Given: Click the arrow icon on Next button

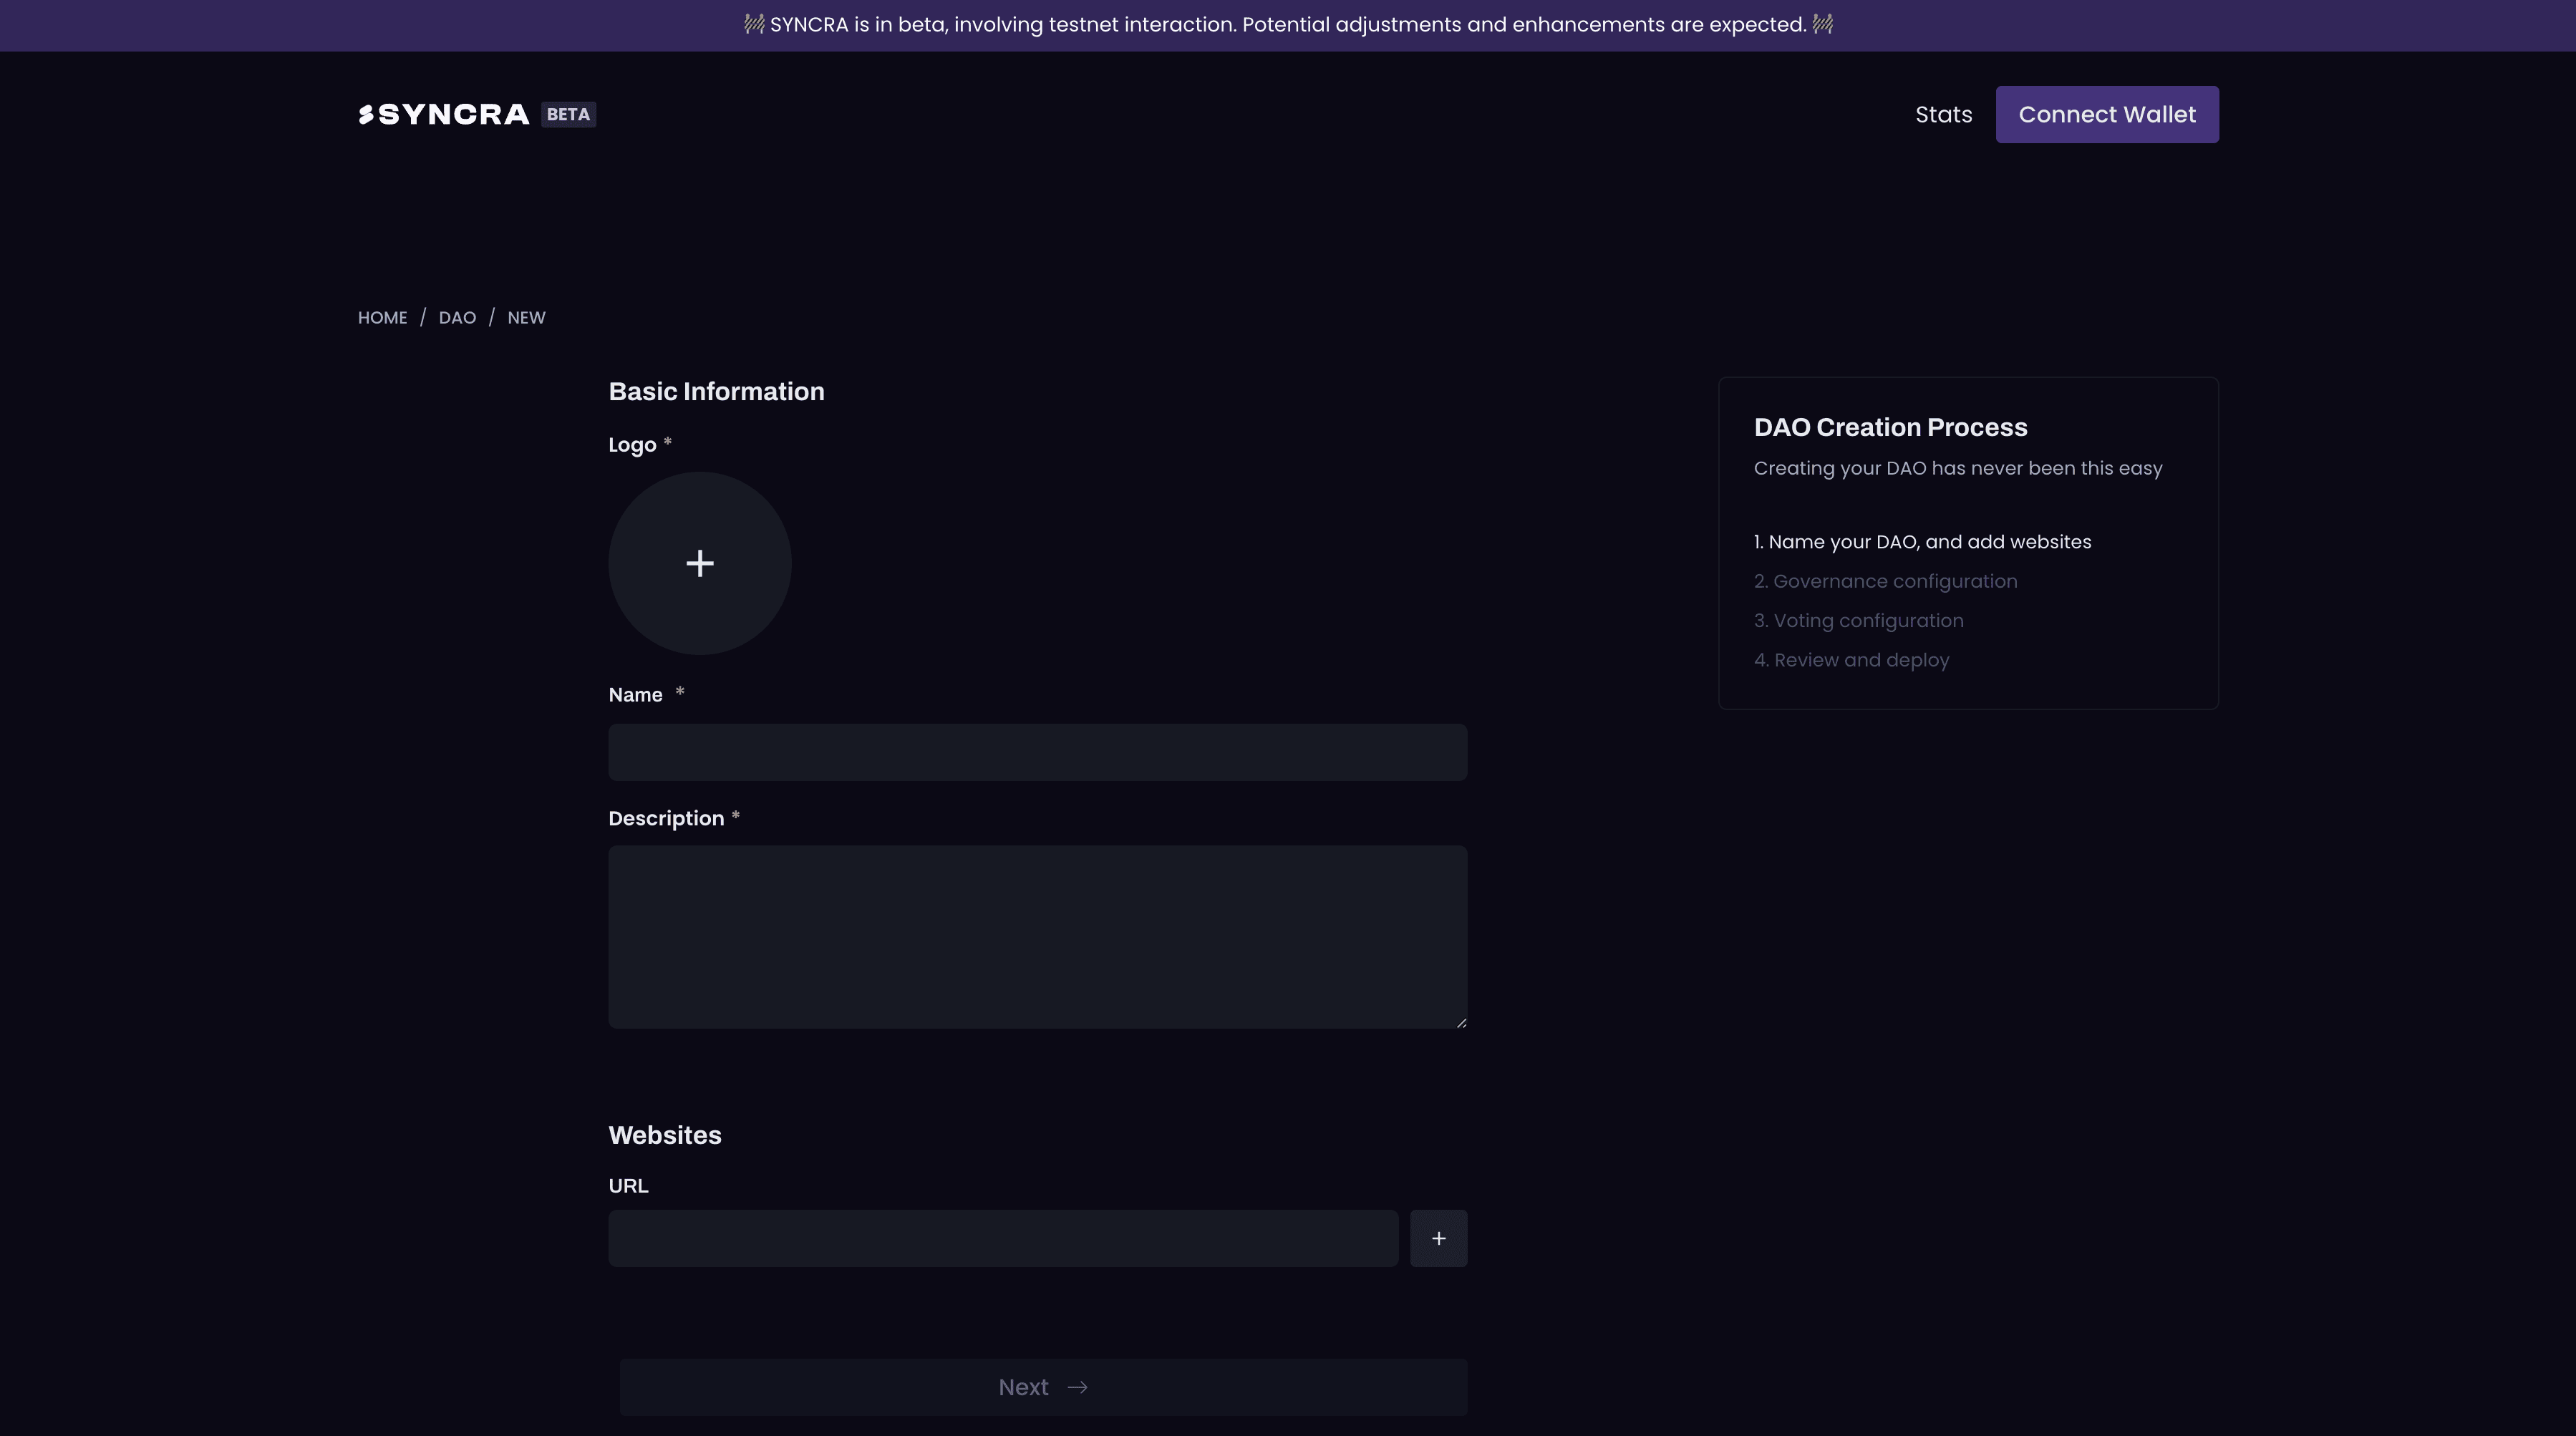Looking at the screenshot, I should point(1077,1388).
